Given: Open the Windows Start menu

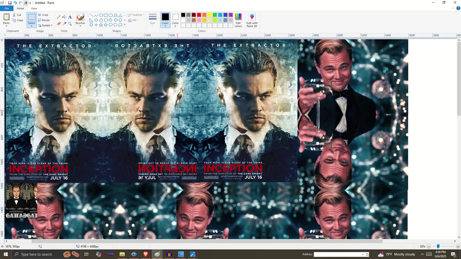Looking at the screenshot, I should click(5, 254).
